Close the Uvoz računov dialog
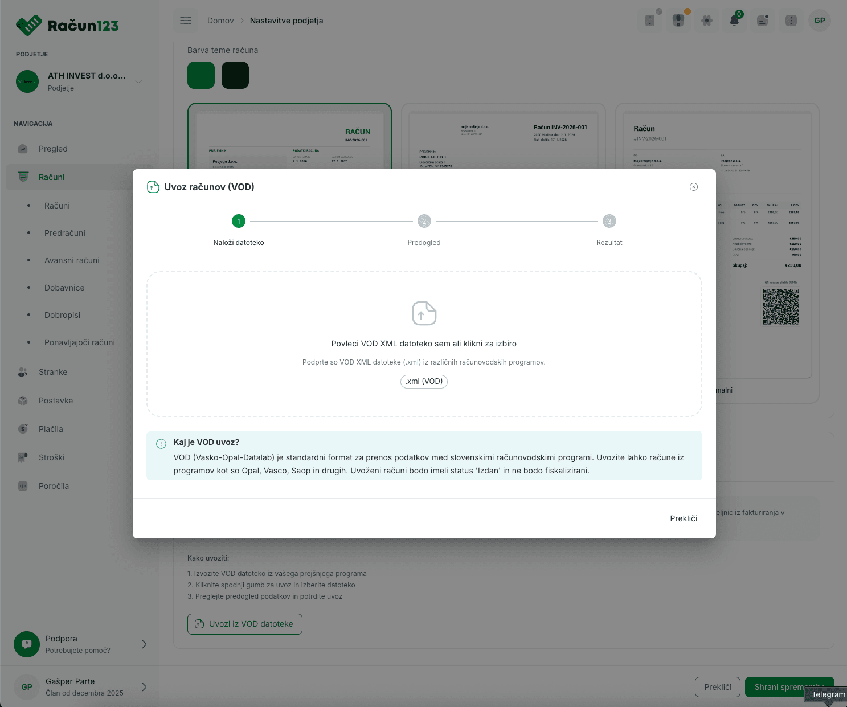The image size is (847, 707). pos(693,187)
